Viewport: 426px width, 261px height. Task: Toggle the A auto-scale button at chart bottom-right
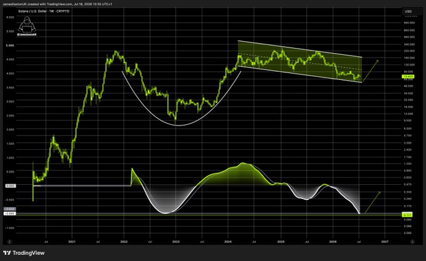coord(412,242)
